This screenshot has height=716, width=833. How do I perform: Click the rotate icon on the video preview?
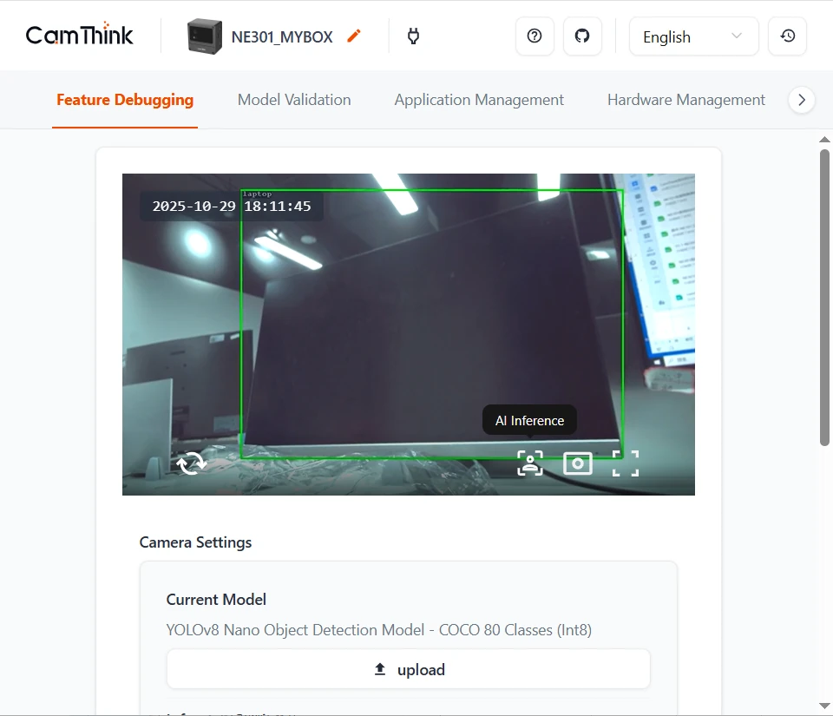pos(192,463)
